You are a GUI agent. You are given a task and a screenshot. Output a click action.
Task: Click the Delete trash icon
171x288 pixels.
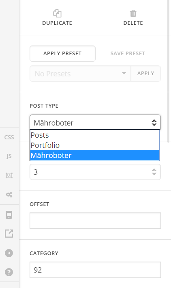133,13
